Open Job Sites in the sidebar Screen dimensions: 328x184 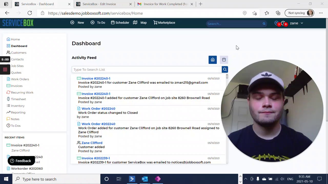(17, 66)
